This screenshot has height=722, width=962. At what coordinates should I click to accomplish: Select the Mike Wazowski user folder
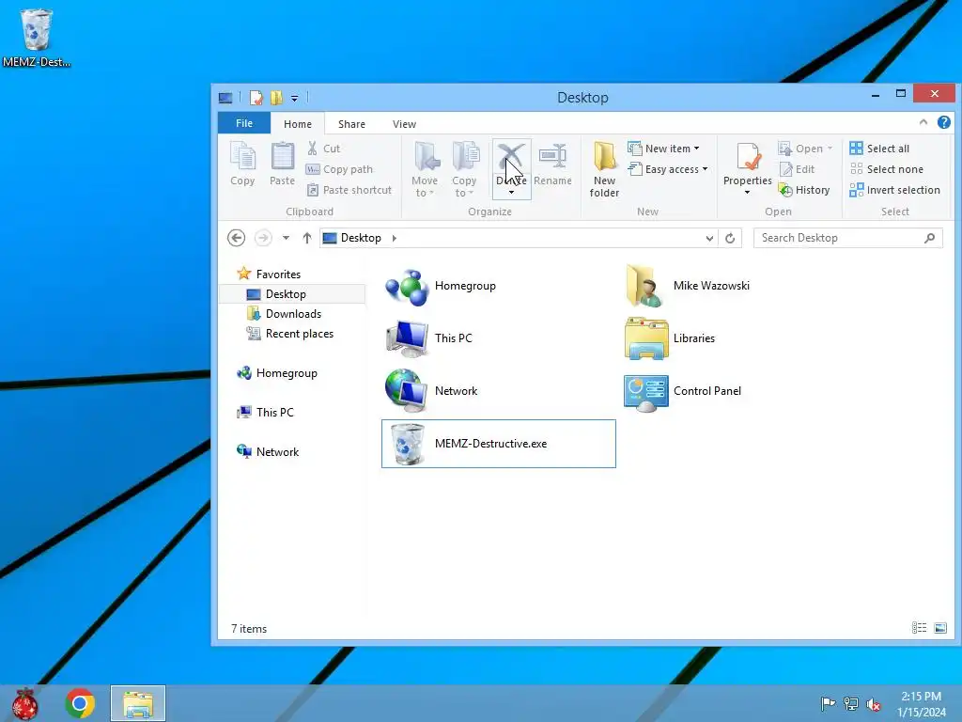tap(737, 286)
